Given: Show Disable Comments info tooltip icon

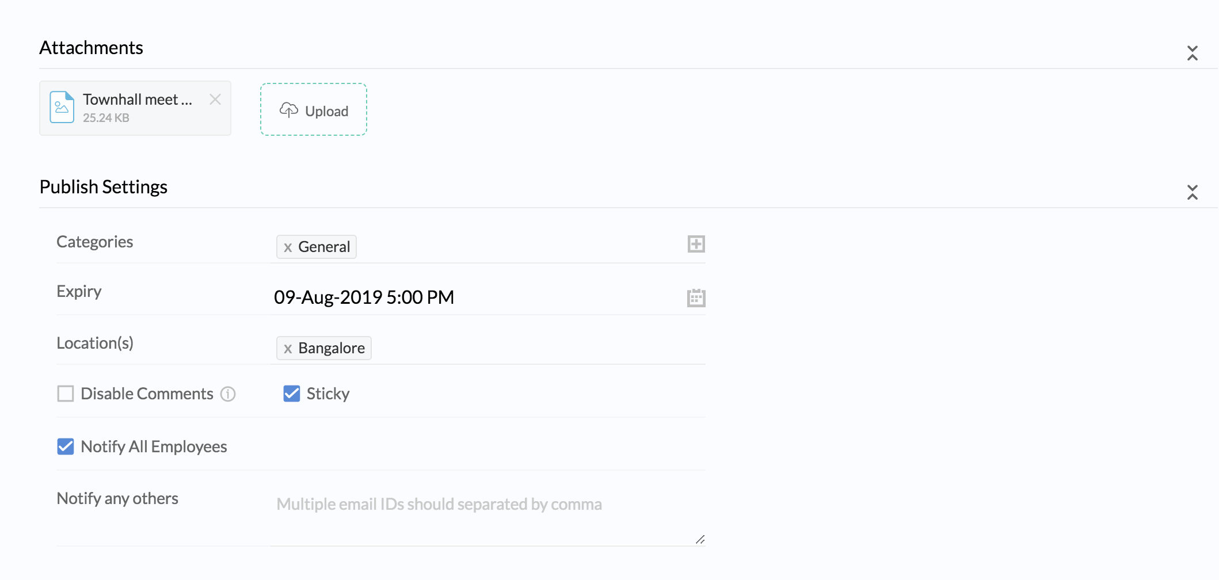Looking at the screenshot, I should pyautogui.click(x=228, y=394).
